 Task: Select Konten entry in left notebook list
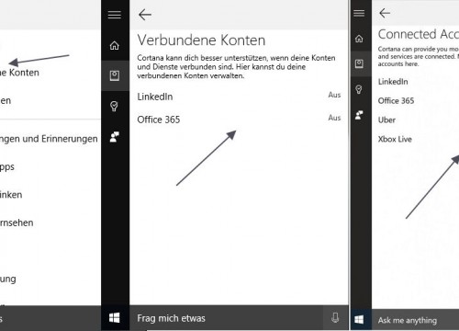click(x=19, y=73)
